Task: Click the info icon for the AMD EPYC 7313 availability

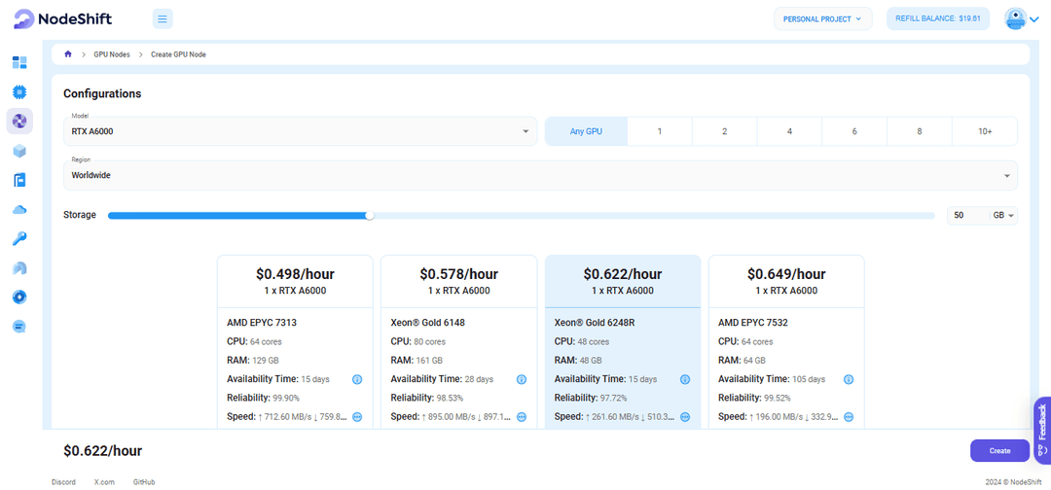Action: pos(357,379)
